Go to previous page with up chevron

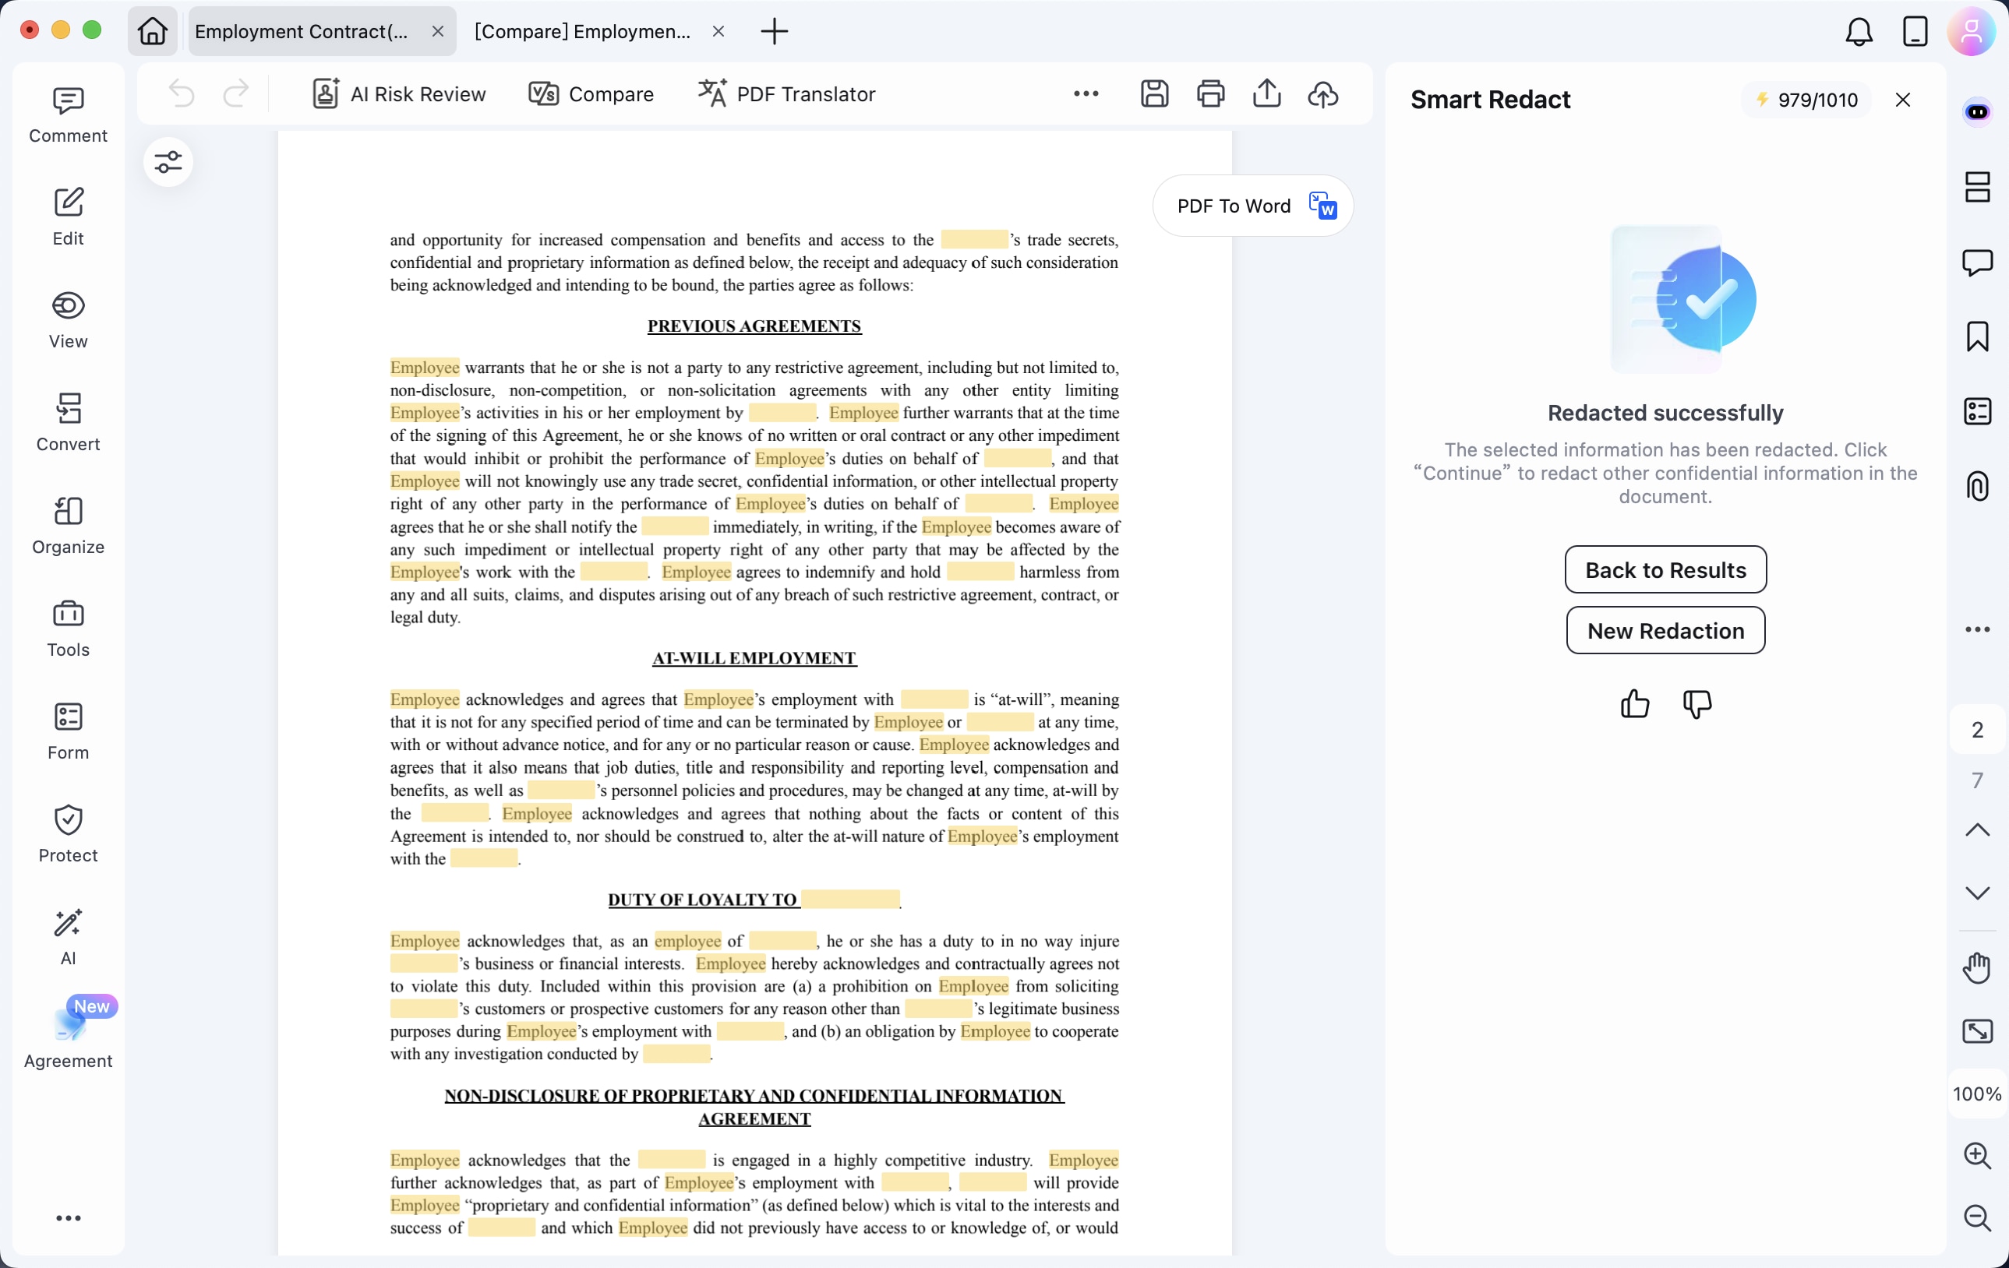(x=1977, y=830)
